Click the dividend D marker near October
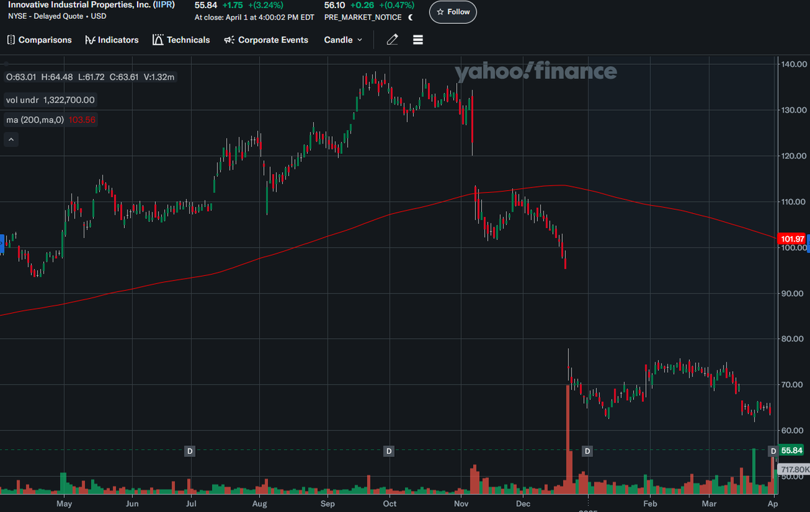 pos(389,451)
